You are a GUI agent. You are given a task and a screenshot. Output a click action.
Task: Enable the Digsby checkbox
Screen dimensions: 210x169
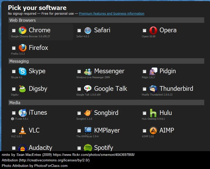14,89
